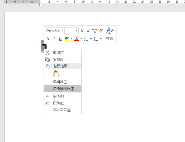This screenshot has height=142, width=185.
Task: Click the keep source formatting paste icon
Action: (x=56, y=74)
